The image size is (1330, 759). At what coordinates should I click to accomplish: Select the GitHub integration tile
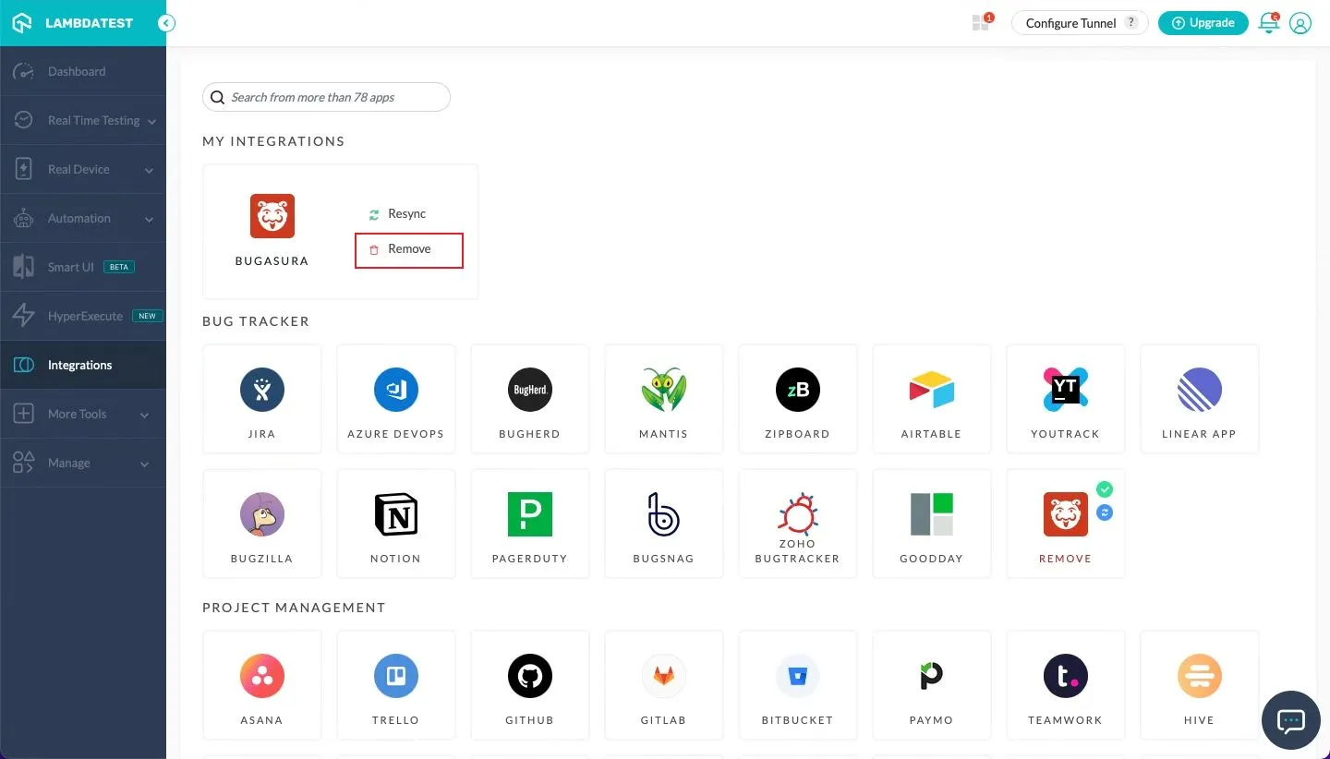pos(529,677)
